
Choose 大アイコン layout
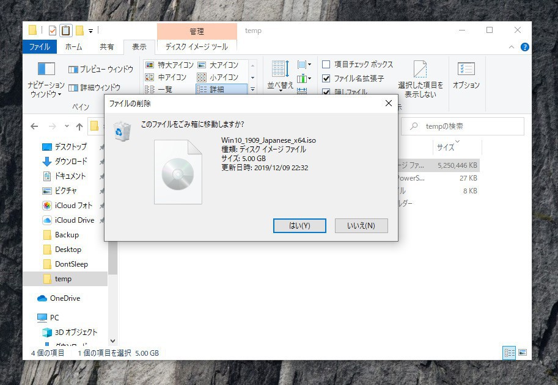pos(218,65)
